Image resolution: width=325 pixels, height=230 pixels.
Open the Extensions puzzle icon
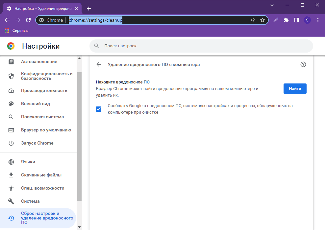(286, 20)
